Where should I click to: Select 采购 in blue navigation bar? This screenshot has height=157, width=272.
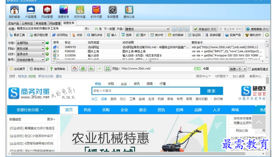(x=106, y=110)
